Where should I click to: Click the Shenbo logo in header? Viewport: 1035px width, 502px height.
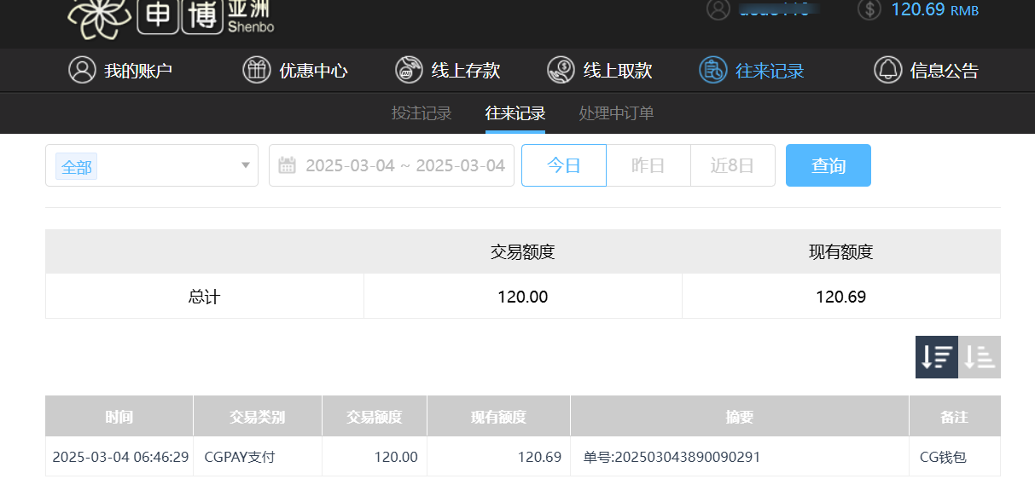(x=171, y=17)
